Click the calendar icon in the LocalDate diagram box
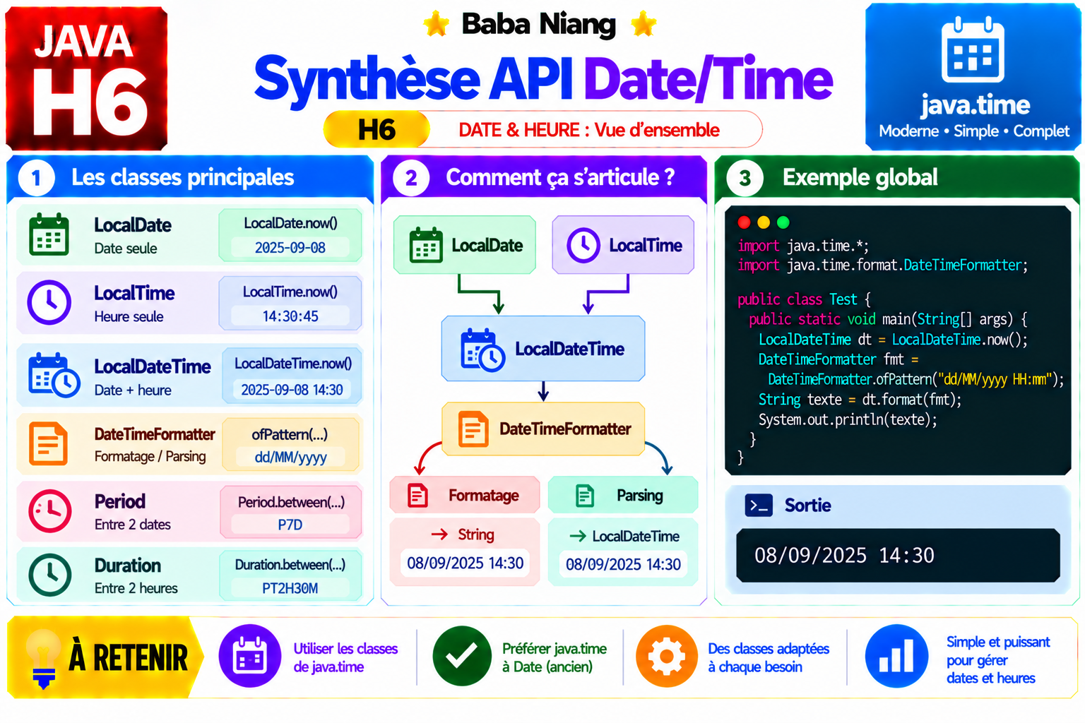Screen dimensions: 1085x723 [x=426, y=245]
